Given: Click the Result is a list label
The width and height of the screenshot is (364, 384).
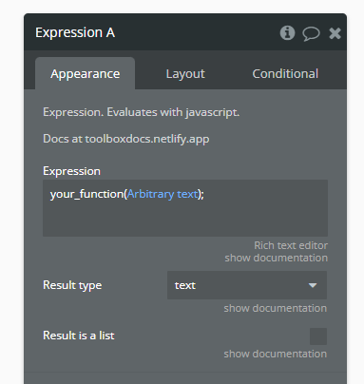Looking at the screenshot, I should tap(79, 336).
